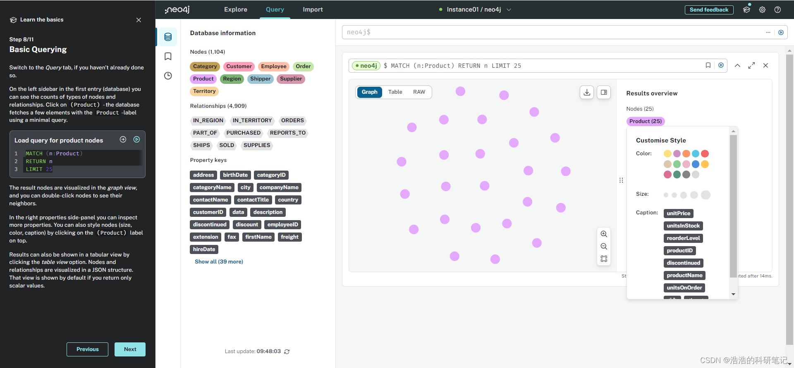This screenshot has width=794, height=368.
Task: Open the query history clock icon
Action: tap(168, 76)
